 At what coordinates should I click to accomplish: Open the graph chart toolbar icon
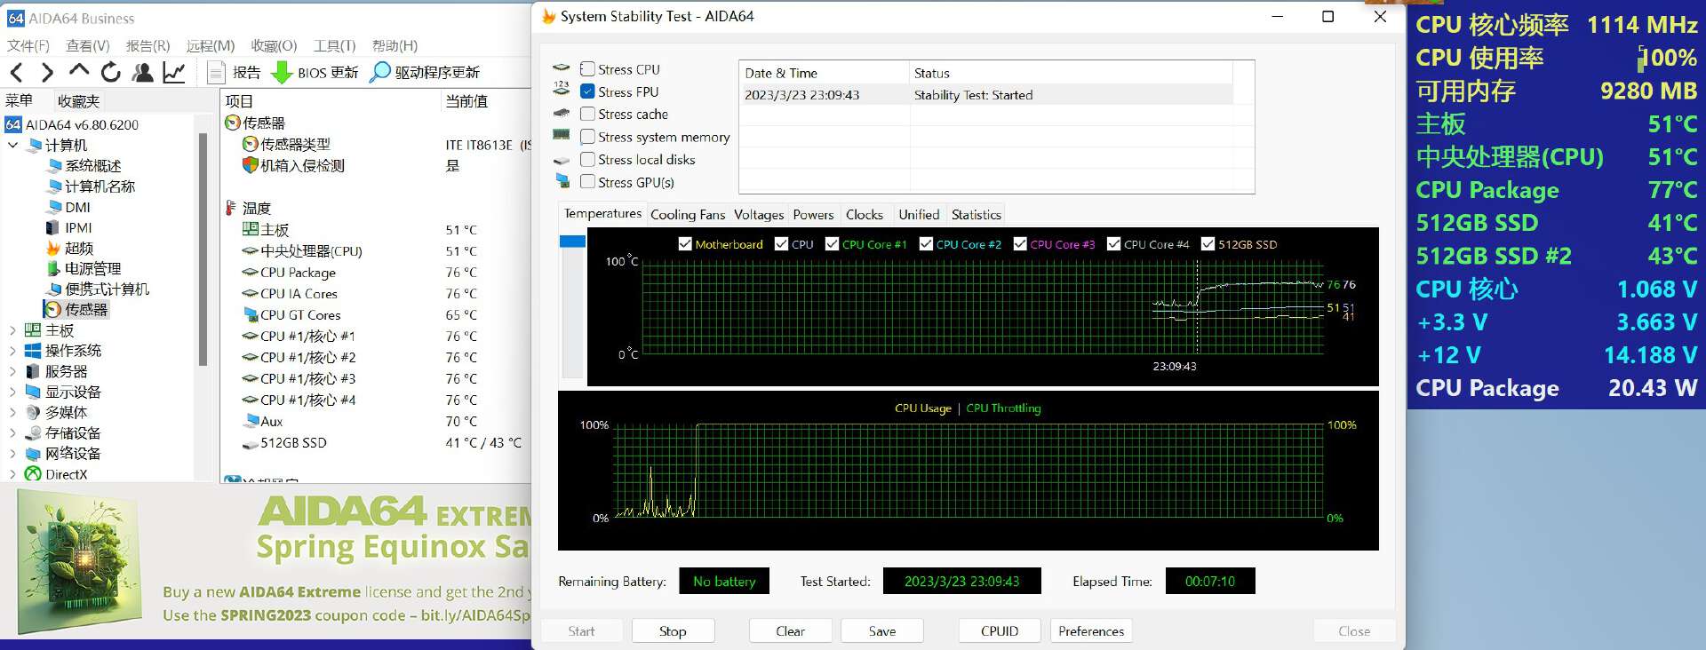click(174, 72)
